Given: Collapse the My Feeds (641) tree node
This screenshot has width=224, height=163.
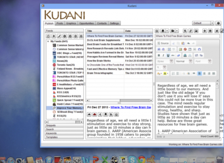Looking at the screenshot, I should click(x=48, y=42).
